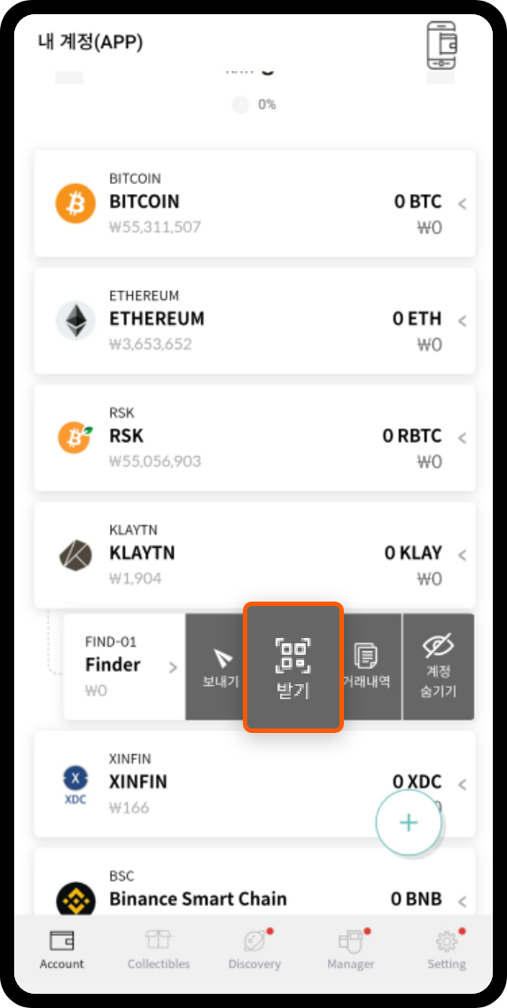The width and height of the screenshot is (507, 1008).
Task: Tap the round plus add button
Action: 409,823
